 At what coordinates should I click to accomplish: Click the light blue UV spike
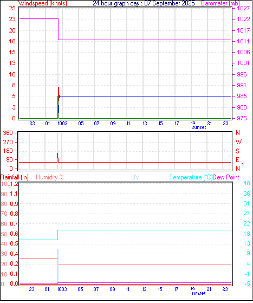[x=58, y=266]
